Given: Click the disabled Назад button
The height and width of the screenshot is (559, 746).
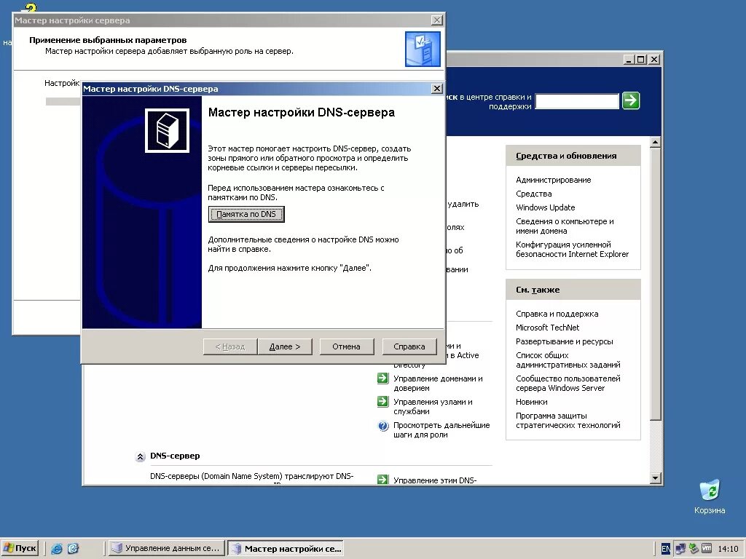Looking at the screenshot, I should [x=230, y=346].
